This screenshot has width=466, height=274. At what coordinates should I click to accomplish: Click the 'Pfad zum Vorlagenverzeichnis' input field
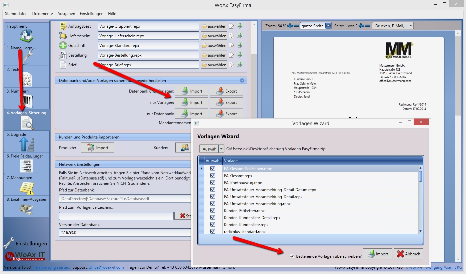point(116,216)
